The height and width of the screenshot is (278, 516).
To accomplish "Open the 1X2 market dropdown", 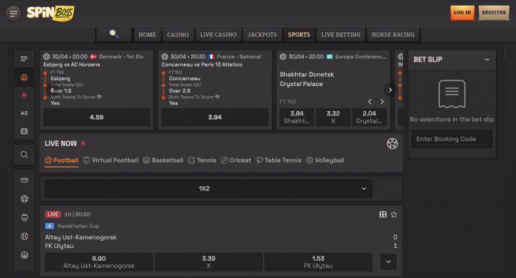I will [x=209, y=188].
